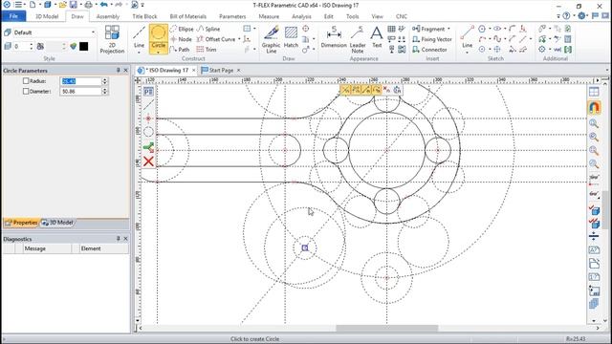Click the Print icon in quick access

click(89, 5)
